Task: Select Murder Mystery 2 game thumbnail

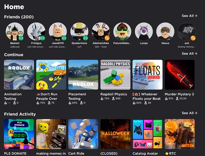Action: [180, 75]
